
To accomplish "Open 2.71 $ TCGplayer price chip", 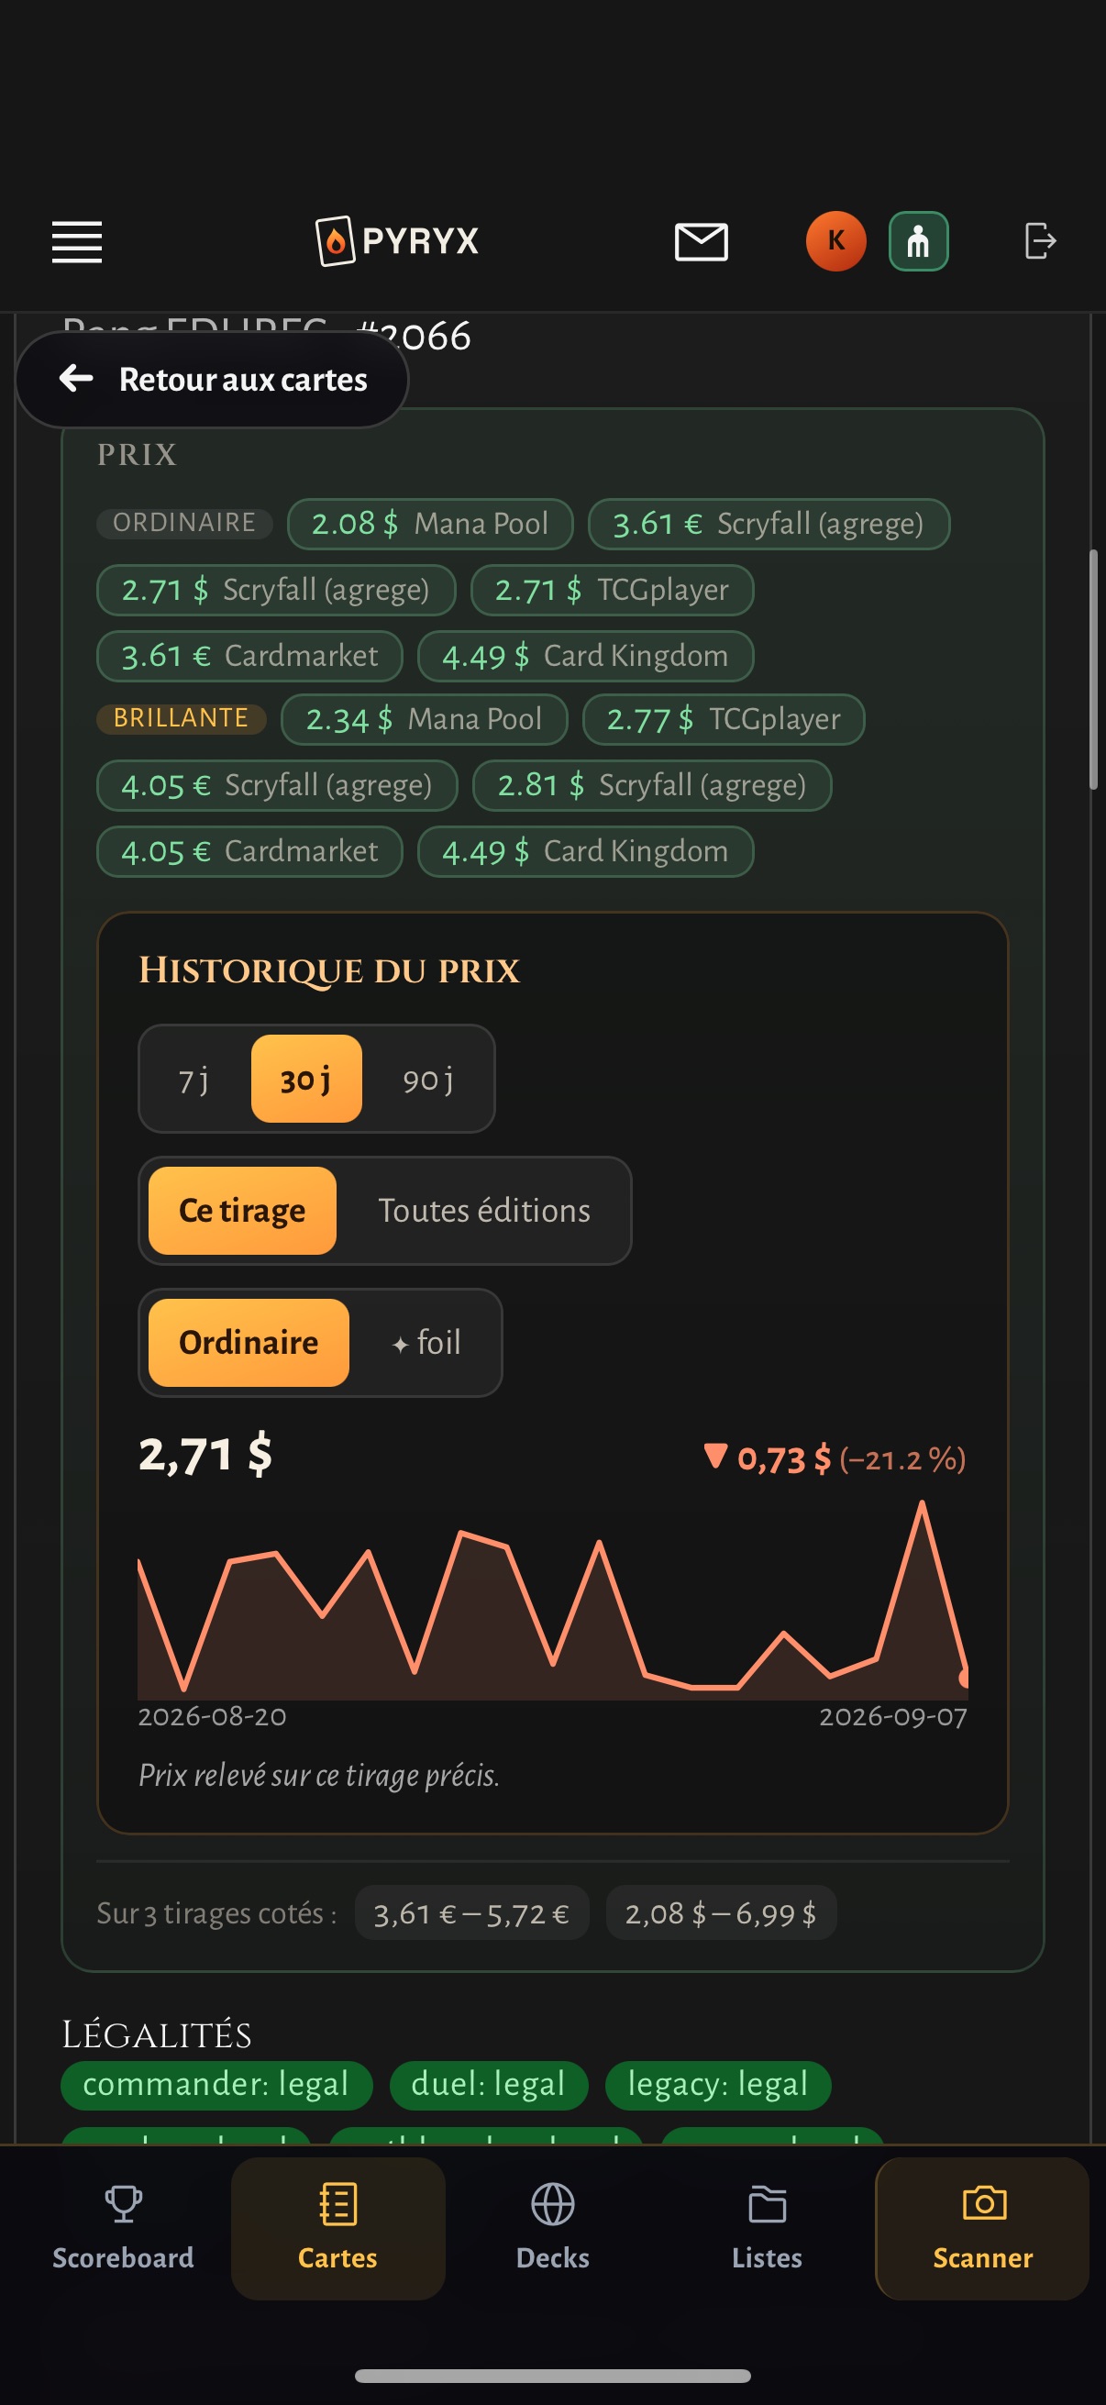I will click(613, 590).
